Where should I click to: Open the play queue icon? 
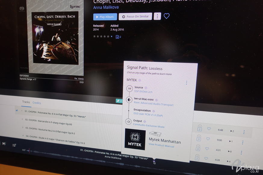click(14, 145)
